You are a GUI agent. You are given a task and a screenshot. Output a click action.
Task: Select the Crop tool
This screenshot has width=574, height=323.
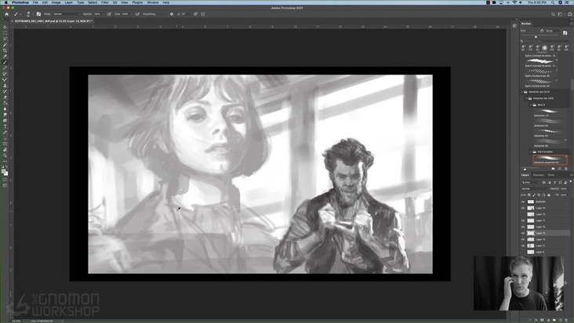pos(5,50)
